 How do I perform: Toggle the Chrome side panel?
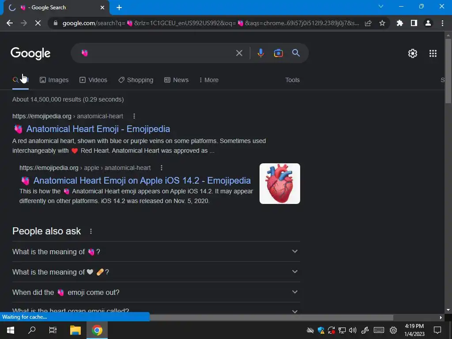[x=414, y=23]
